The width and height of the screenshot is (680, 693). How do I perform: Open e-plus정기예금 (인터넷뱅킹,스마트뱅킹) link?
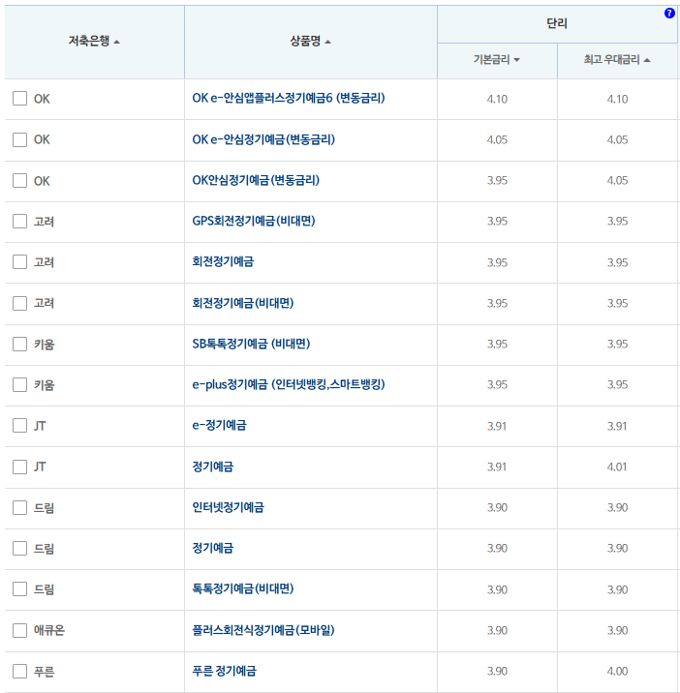point(289,384)
